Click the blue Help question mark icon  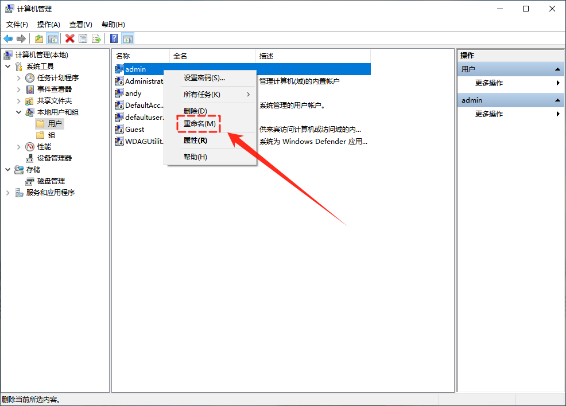click(x=114, y=38)
